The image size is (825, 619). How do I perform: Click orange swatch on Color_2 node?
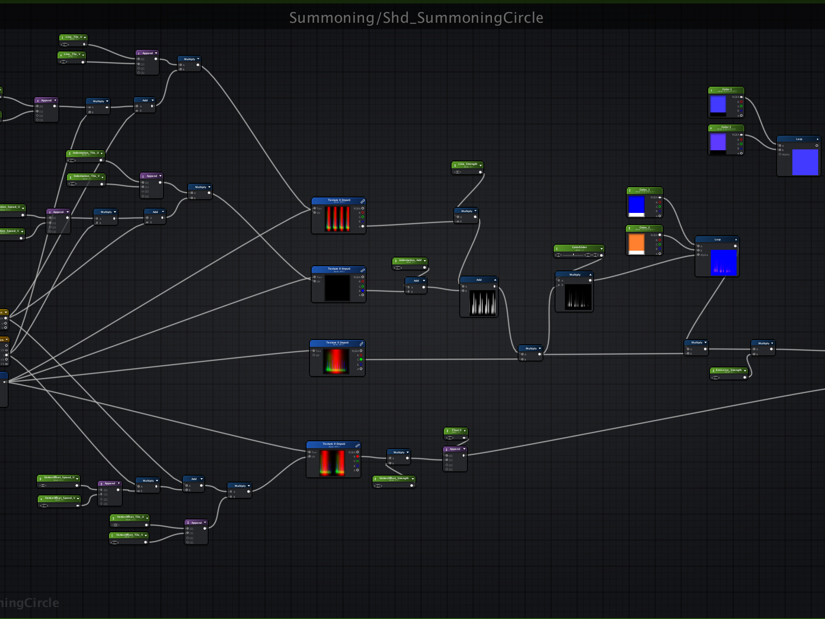point(637,242)
